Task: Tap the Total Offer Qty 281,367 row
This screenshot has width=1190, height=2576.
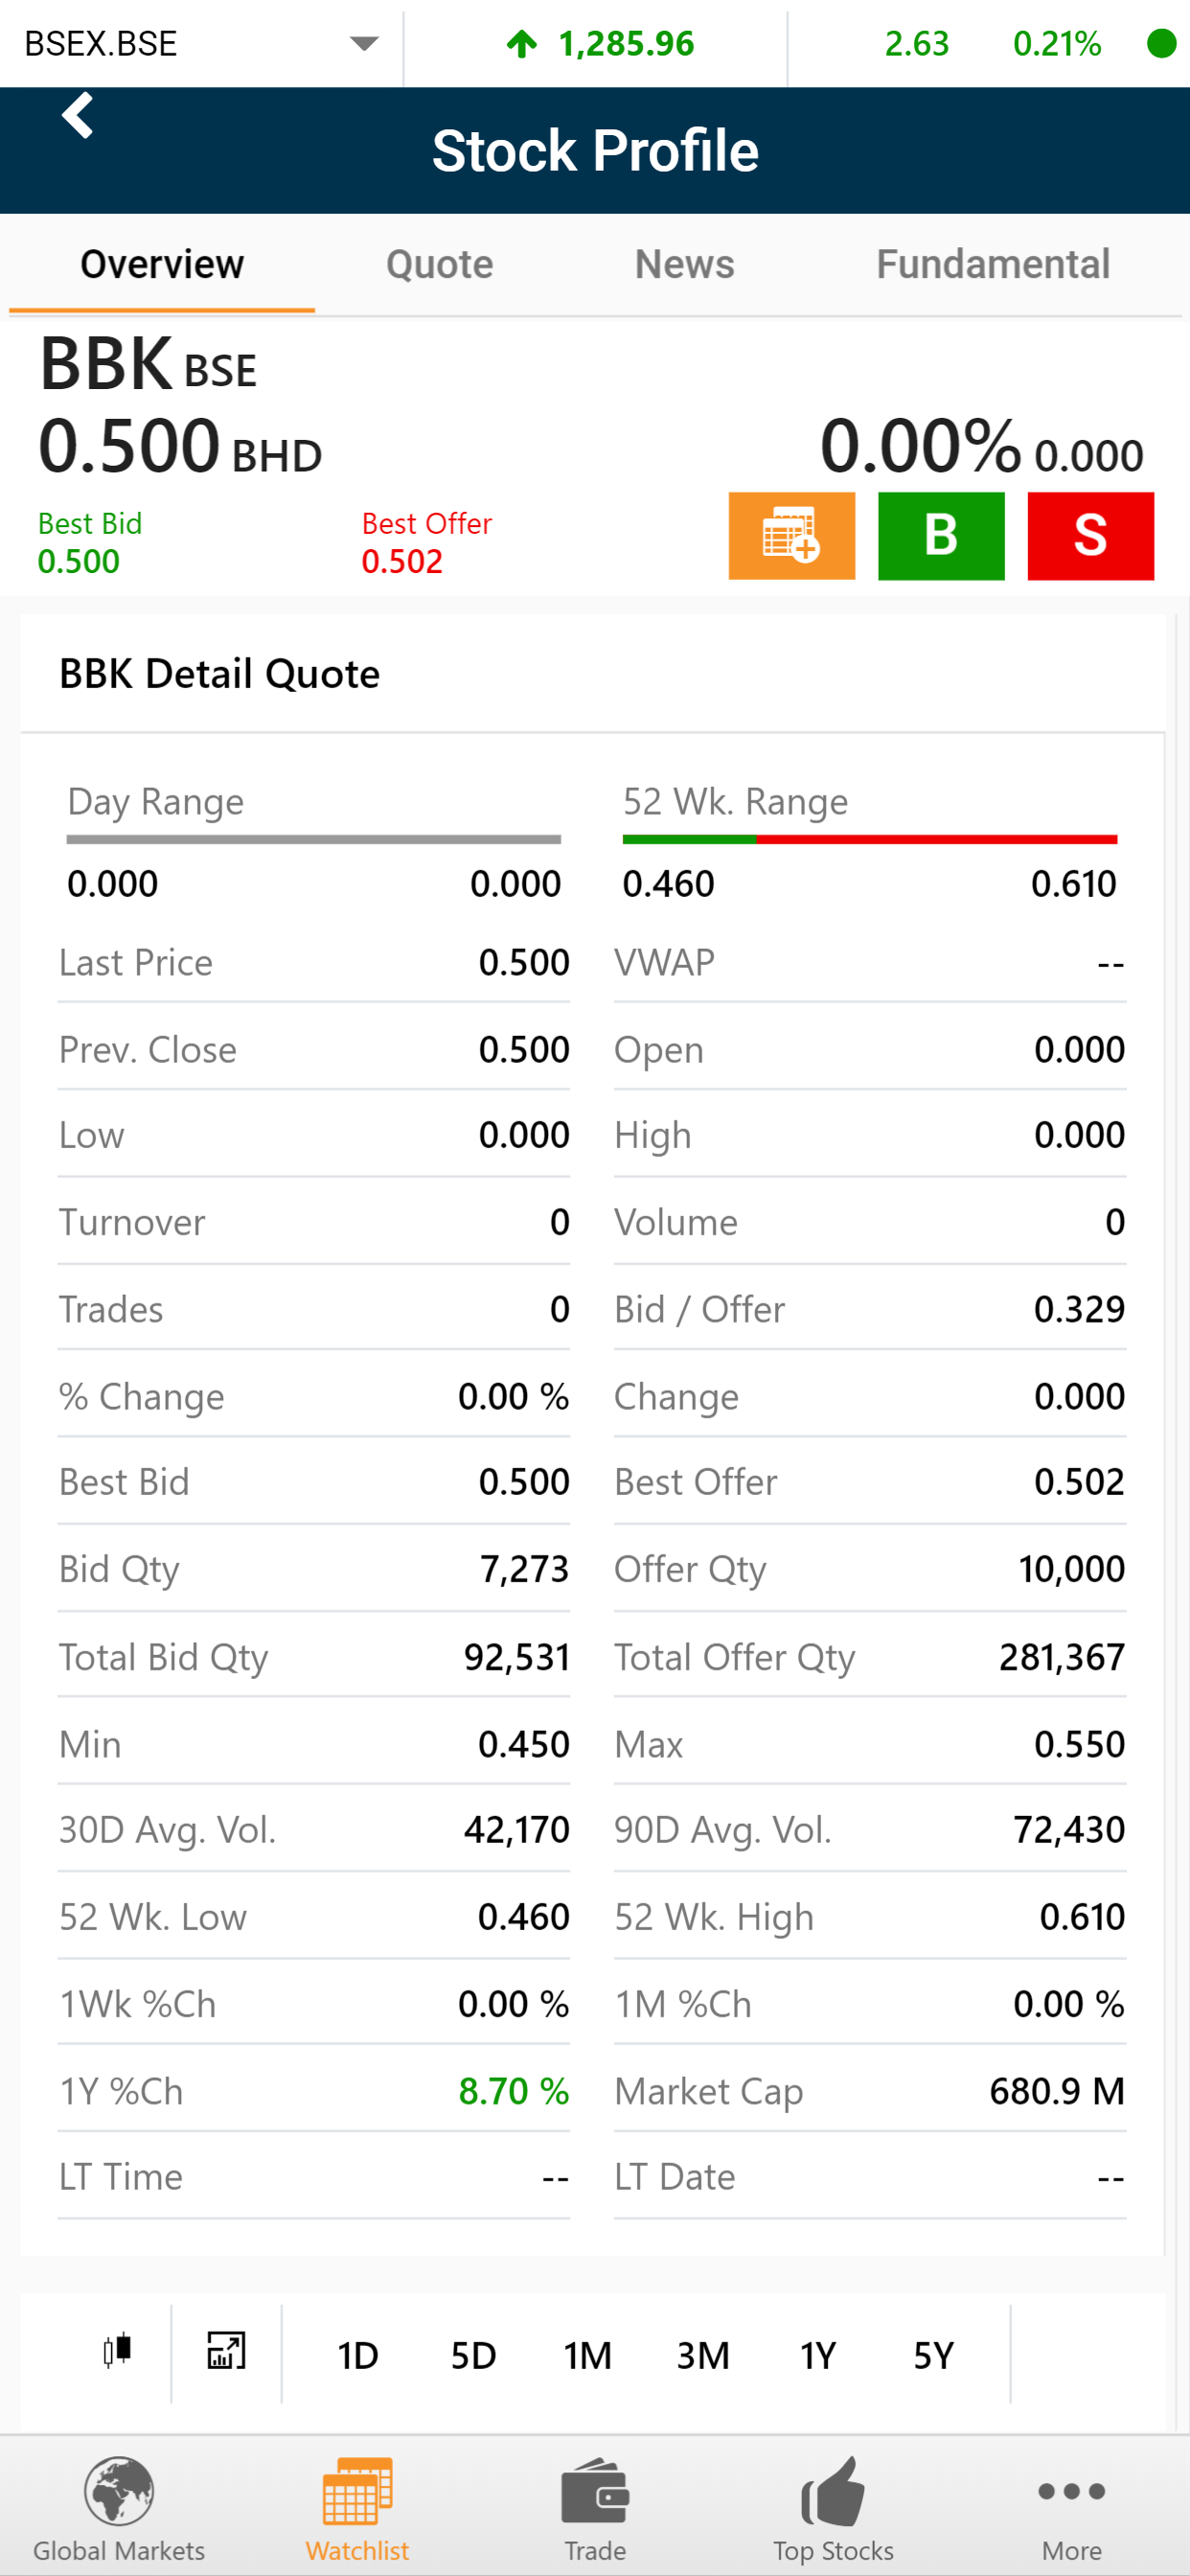Action: pos(870,1657)
